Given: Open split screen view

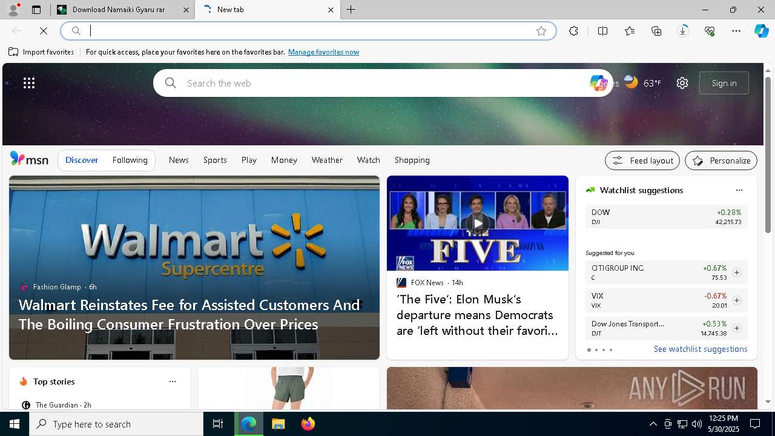Looking at the screenshot, I should (602, 31).
